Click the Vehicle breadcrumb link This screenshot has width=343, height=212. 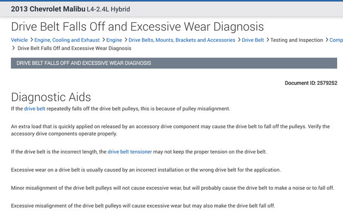coord(20,40)
